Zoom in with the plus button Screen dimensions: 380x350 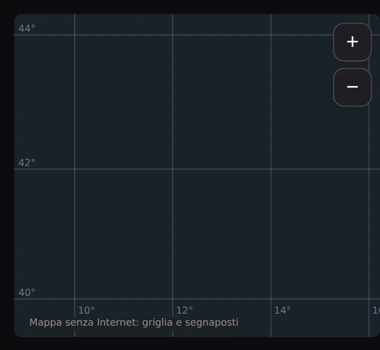[353, 42]
